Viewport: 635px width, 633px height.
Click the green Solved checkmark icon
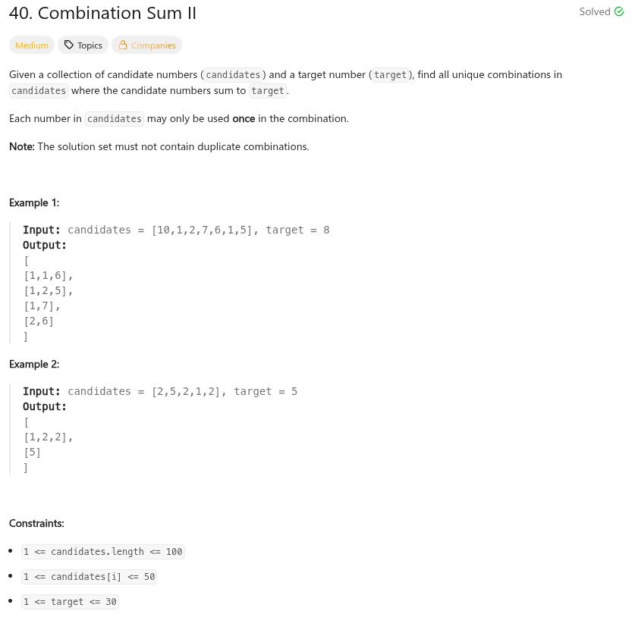point(618,12)
